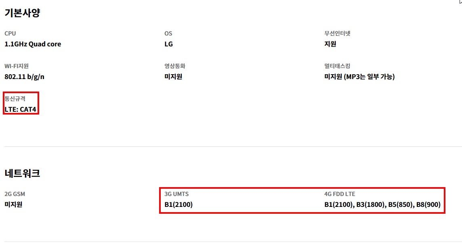Select the 미지원 value under 영상통화
The width and height of the screenshot is (462, 244).
(173, 77)
